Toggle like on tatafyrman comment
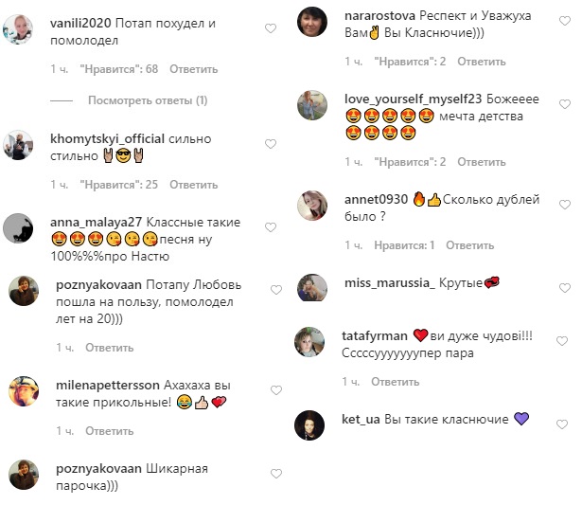 pyautogui.click(x=562, y=341)
